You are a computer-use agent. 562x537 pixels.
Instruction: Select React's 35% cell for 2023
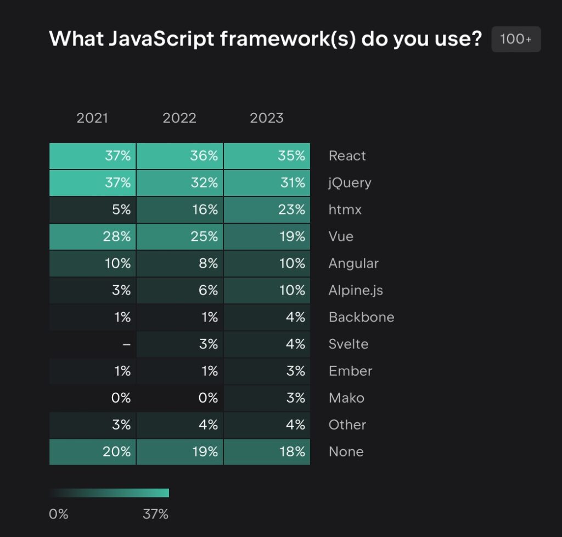[x=267, y=156]
